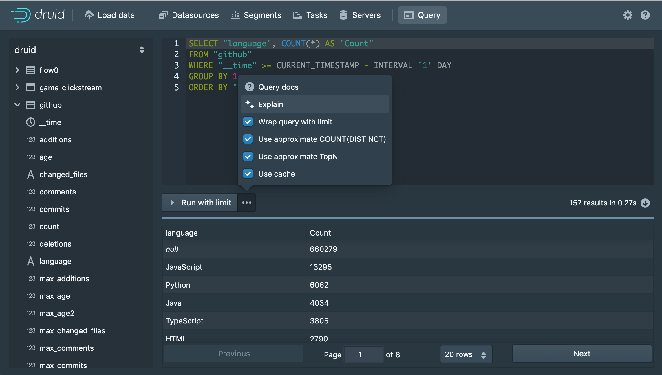Viewport: 662px width, 375px height.
Task: Click the 157 results in 0.27s text
Action: 603,203
